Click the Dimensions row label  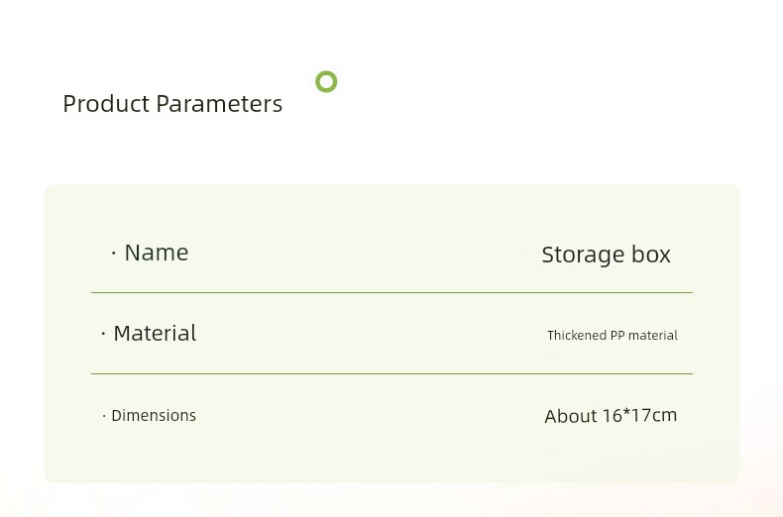[x=154, y=415]
